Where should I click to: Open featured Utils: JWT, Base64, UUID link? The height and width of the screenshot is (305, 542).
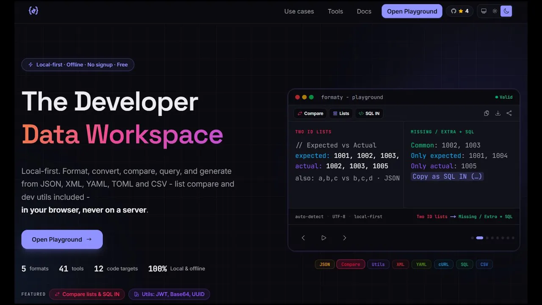click(x=169, y=294)
